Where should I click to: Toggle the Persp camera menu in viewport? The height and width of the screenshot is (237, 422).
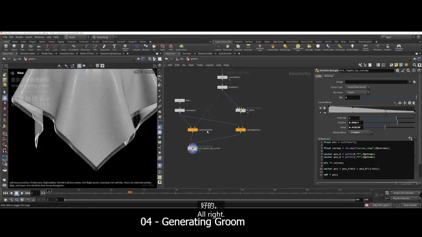pyautogui.click(x=138, y=72)
